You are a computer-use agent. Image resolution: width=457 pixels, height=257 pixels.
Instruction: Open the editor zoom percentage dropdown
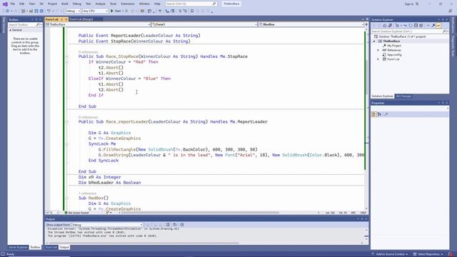click(52, 213)
